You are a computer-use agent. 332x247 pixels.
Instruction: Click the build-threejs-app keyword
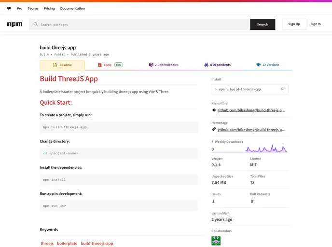pyautogui.click(x=97, y=244)
